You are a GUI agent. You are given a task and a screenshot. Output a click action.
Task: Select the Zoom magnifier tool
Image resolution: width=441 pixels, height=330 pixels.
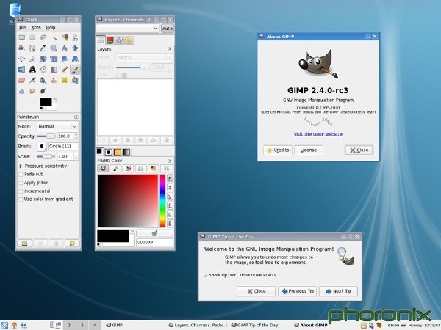(54, 48)
